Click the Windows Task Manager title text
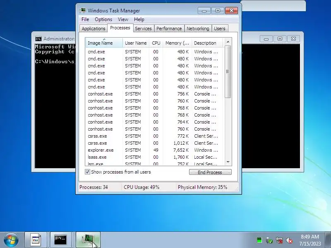The height and width of the screenshot is (248, 331). [x=114, y=11]
